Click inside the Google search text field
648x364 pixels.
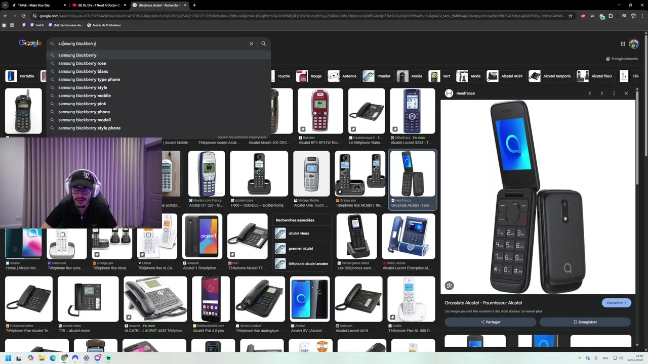(152, 43)
